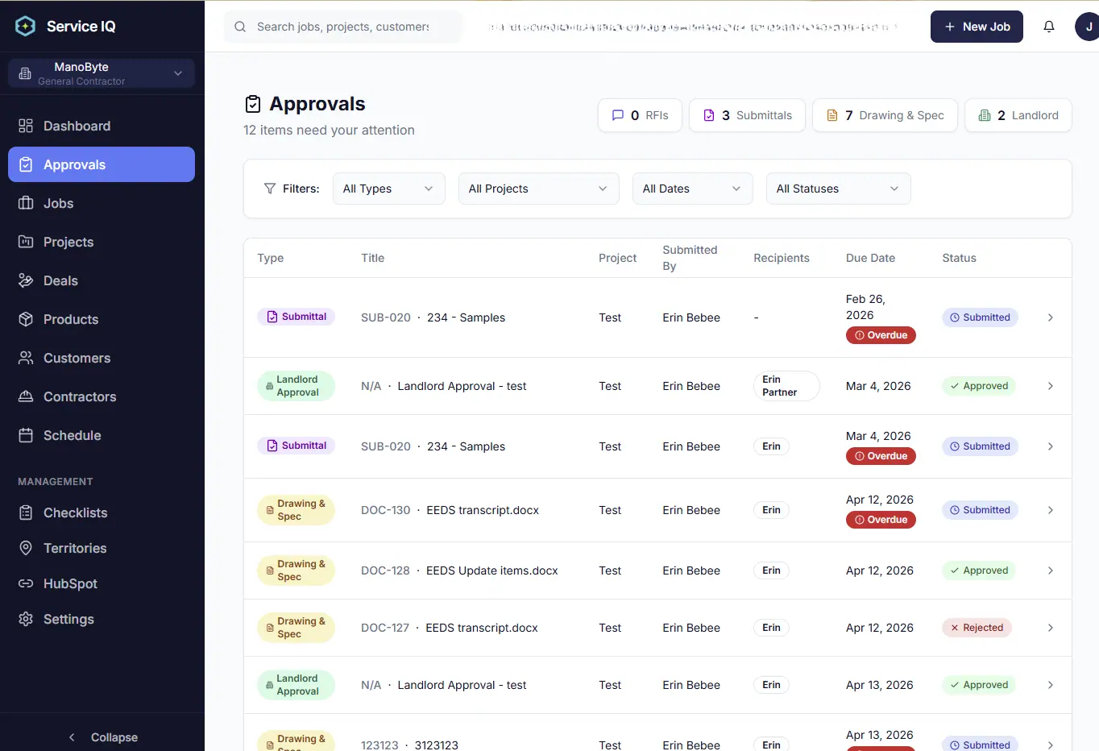Image resolution: width=1099 pixels, height=751 pixels.
Task: Open the DOC-127 row chevron
Action: (1050, 628)
